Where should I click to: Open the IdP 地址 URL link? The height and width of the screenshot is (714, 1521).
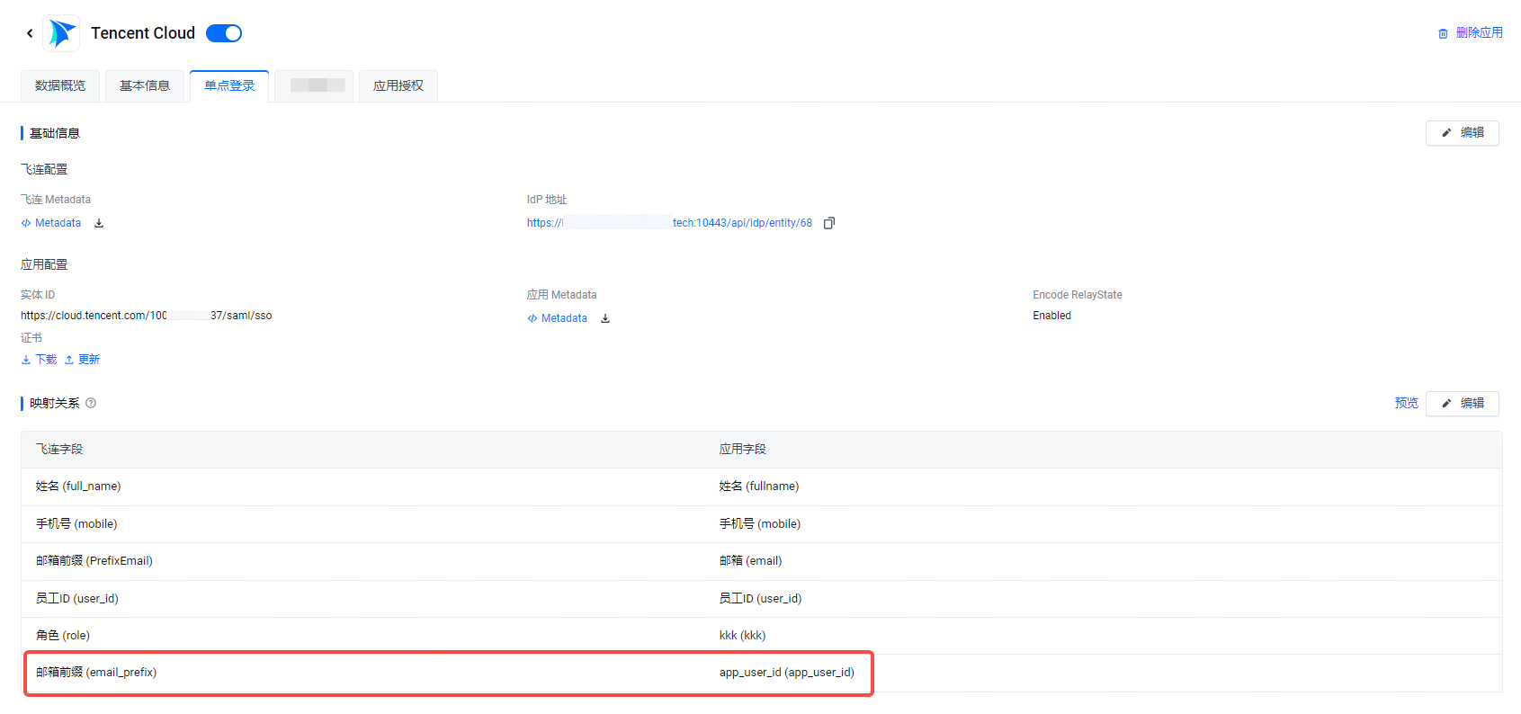pyautogui.click(x=669, y=223)
